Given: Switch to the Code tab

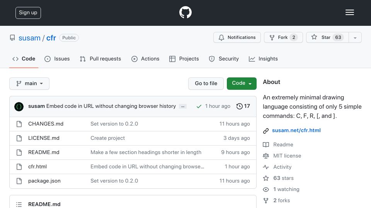Looking at the screenshot, I should click(x=24, y=59).
